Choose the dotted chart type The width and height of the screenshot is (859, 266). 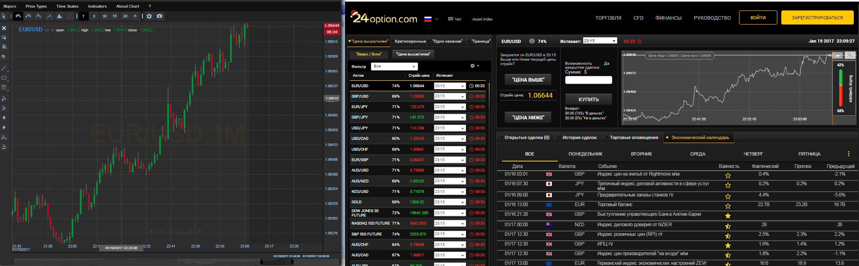click(x=70, y=16)
